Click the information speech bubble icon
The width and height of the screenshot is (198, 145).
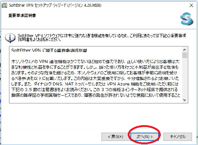coord(10,38)
